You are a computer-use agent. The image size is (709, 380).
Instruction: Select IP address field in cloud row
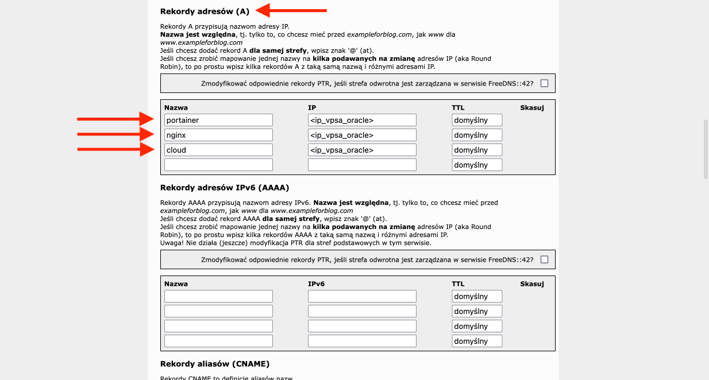362,150
